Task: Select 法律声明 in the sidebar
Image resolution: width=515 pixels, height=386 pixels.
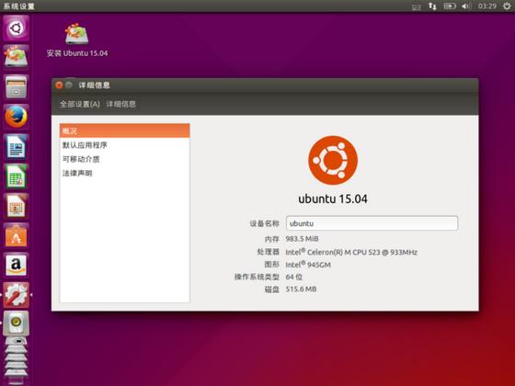Action: (x=124, y=173)
